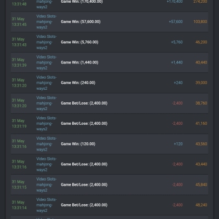Select the Game Win 1,440.00 description
219x219 pixels.
(79, 62)
